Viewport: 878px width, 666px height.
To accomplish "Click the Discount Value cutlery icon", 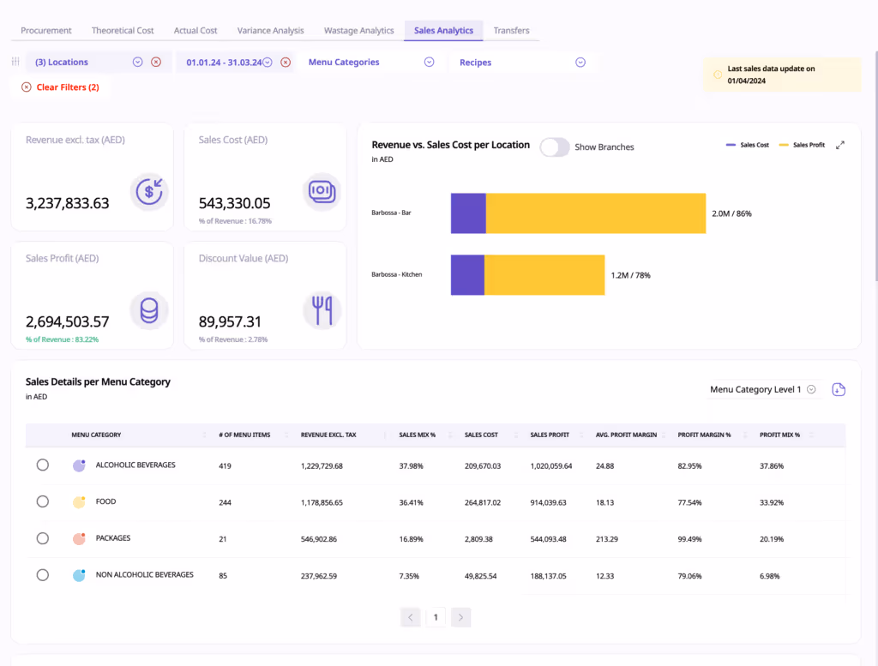I will pos(322,310).
